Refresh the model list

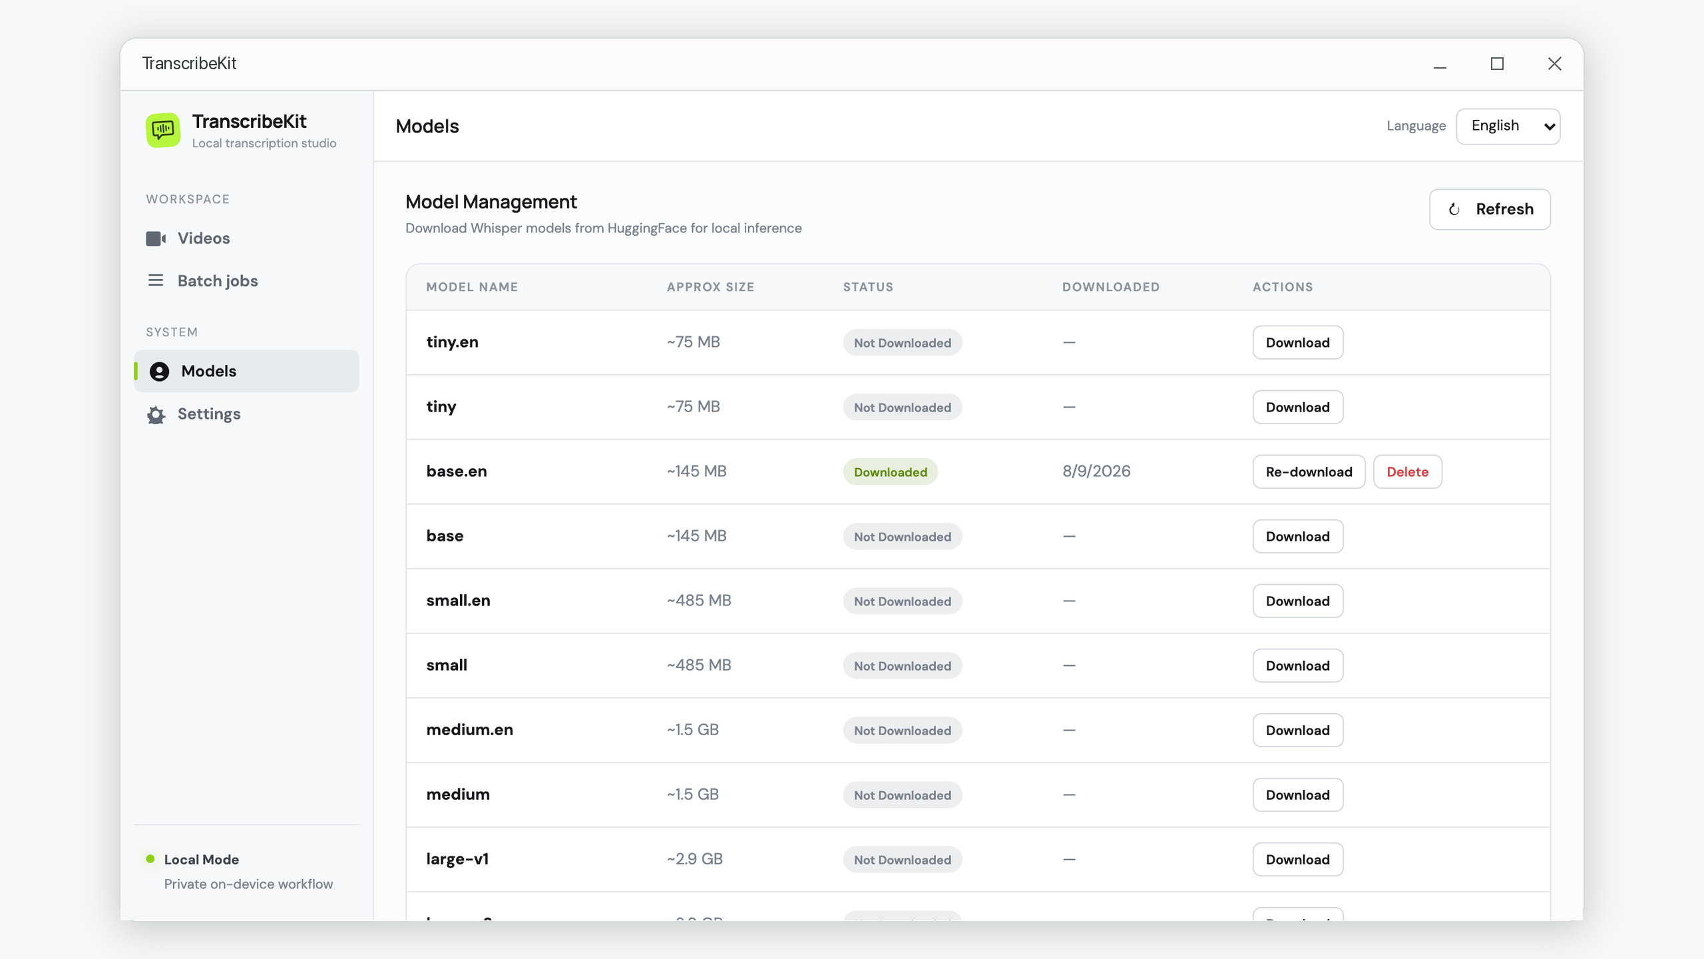coord(1490,210)
